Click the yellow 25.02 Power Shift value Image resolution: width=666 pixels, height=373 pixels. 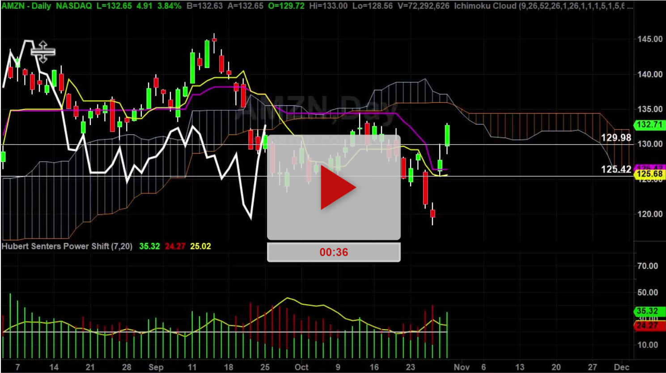[x=200, y=246]
